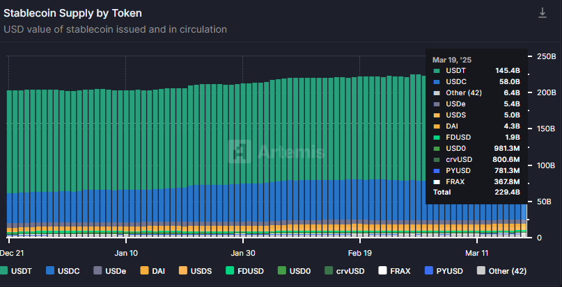The height and width of the screenshot is (287, 562).
Task: Click the USDC 58.0B value in tooltip
Action: (510, 81)
